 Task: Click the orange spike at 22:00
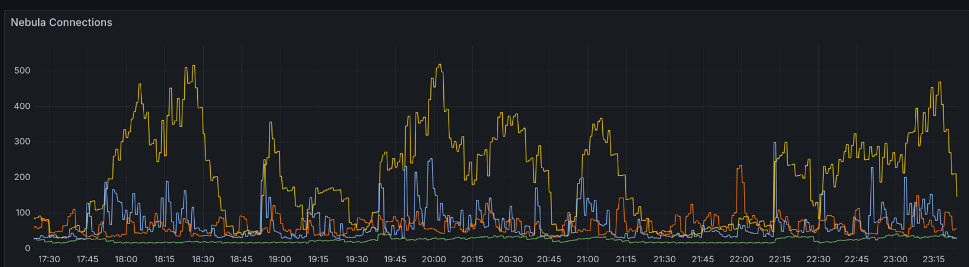tap(739, 166)
